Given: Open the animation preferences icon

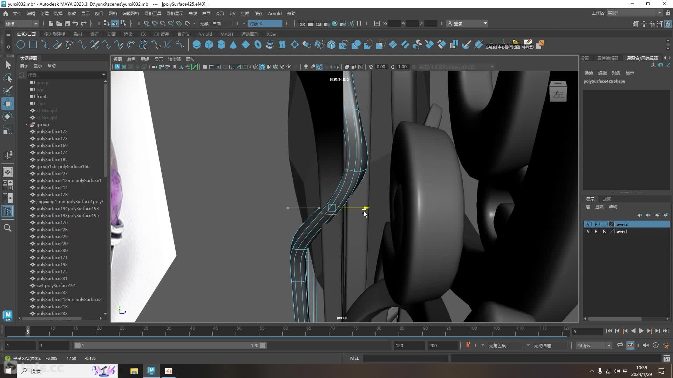Looking at the screenshot, I should tap(666, 345).
